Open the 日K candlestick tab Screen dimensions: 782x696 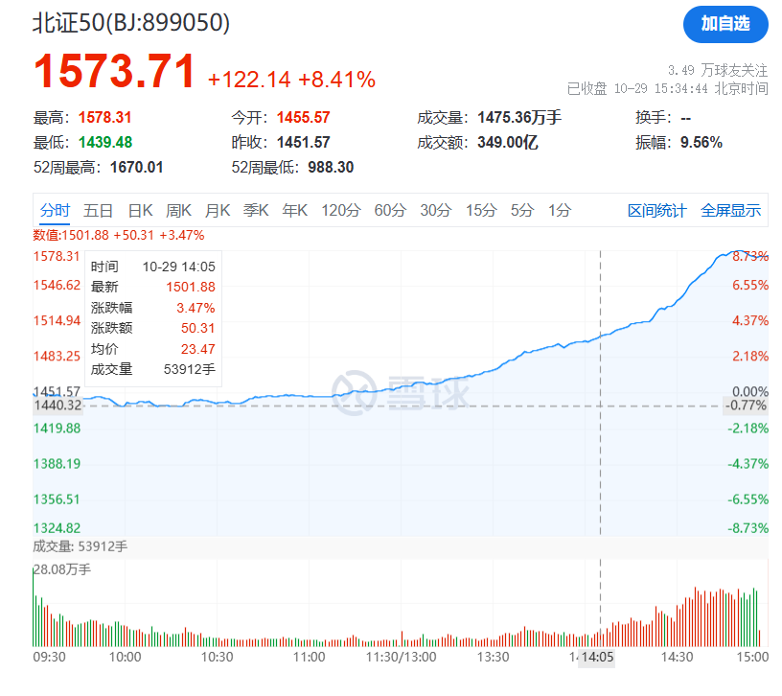point(140,211)
